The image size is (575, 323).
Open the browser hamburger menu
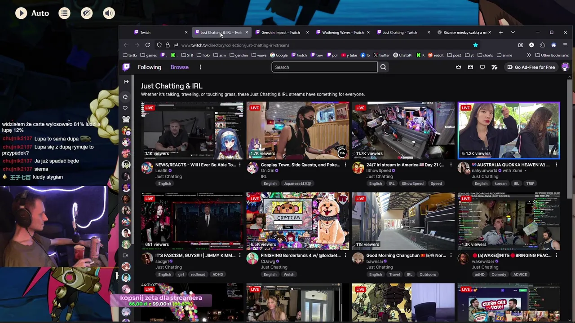tap(565, 45)
